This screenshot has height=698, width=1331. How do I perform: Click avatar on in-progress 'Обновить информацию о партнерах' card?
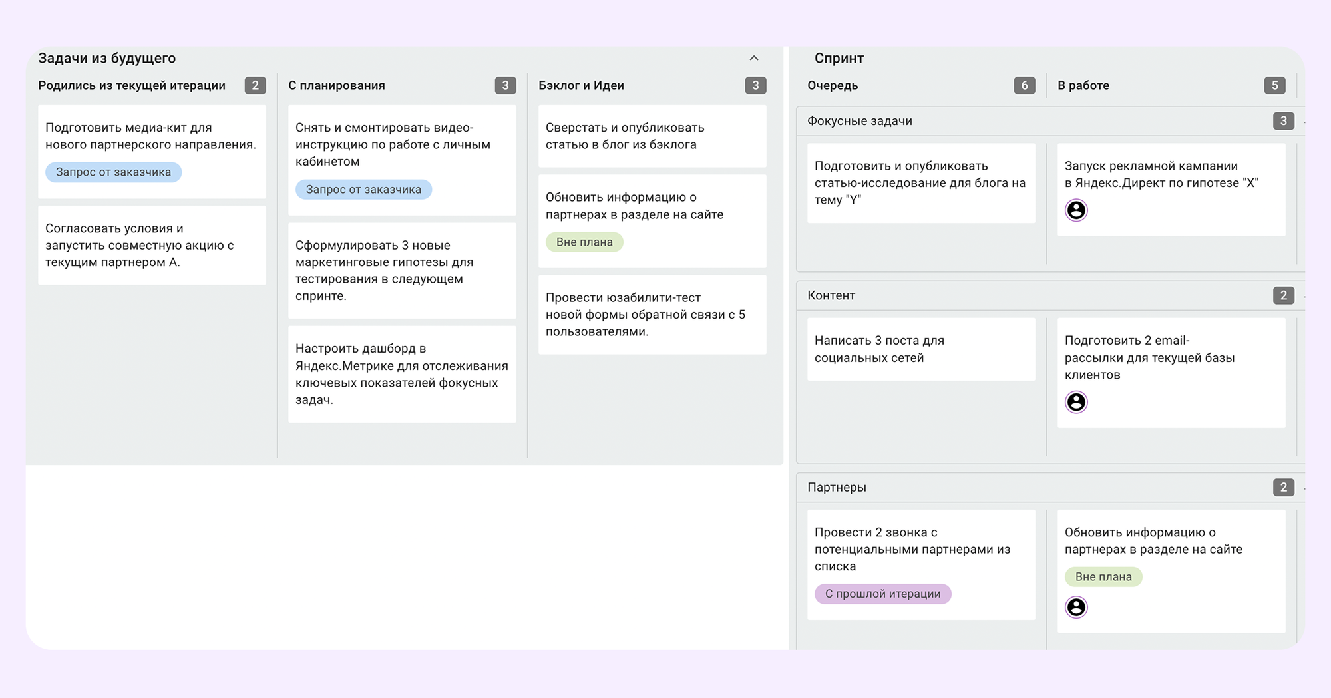click(1077, 607)
